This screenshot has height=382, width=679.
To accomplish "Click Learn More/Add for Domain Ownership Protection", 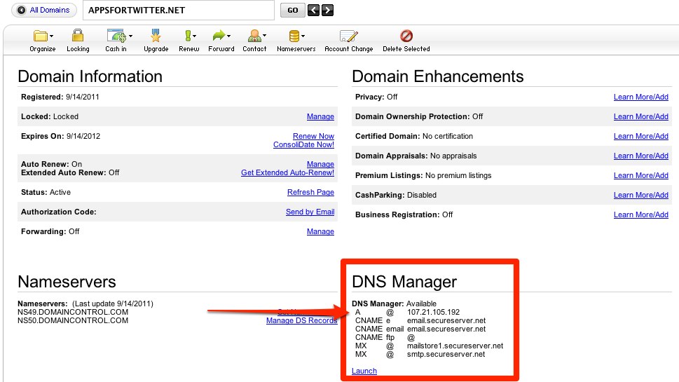I will point(641,116).
